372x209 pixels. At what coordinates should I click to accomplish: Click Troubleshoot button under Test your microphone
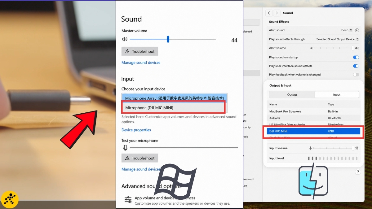tap(140, 158)
